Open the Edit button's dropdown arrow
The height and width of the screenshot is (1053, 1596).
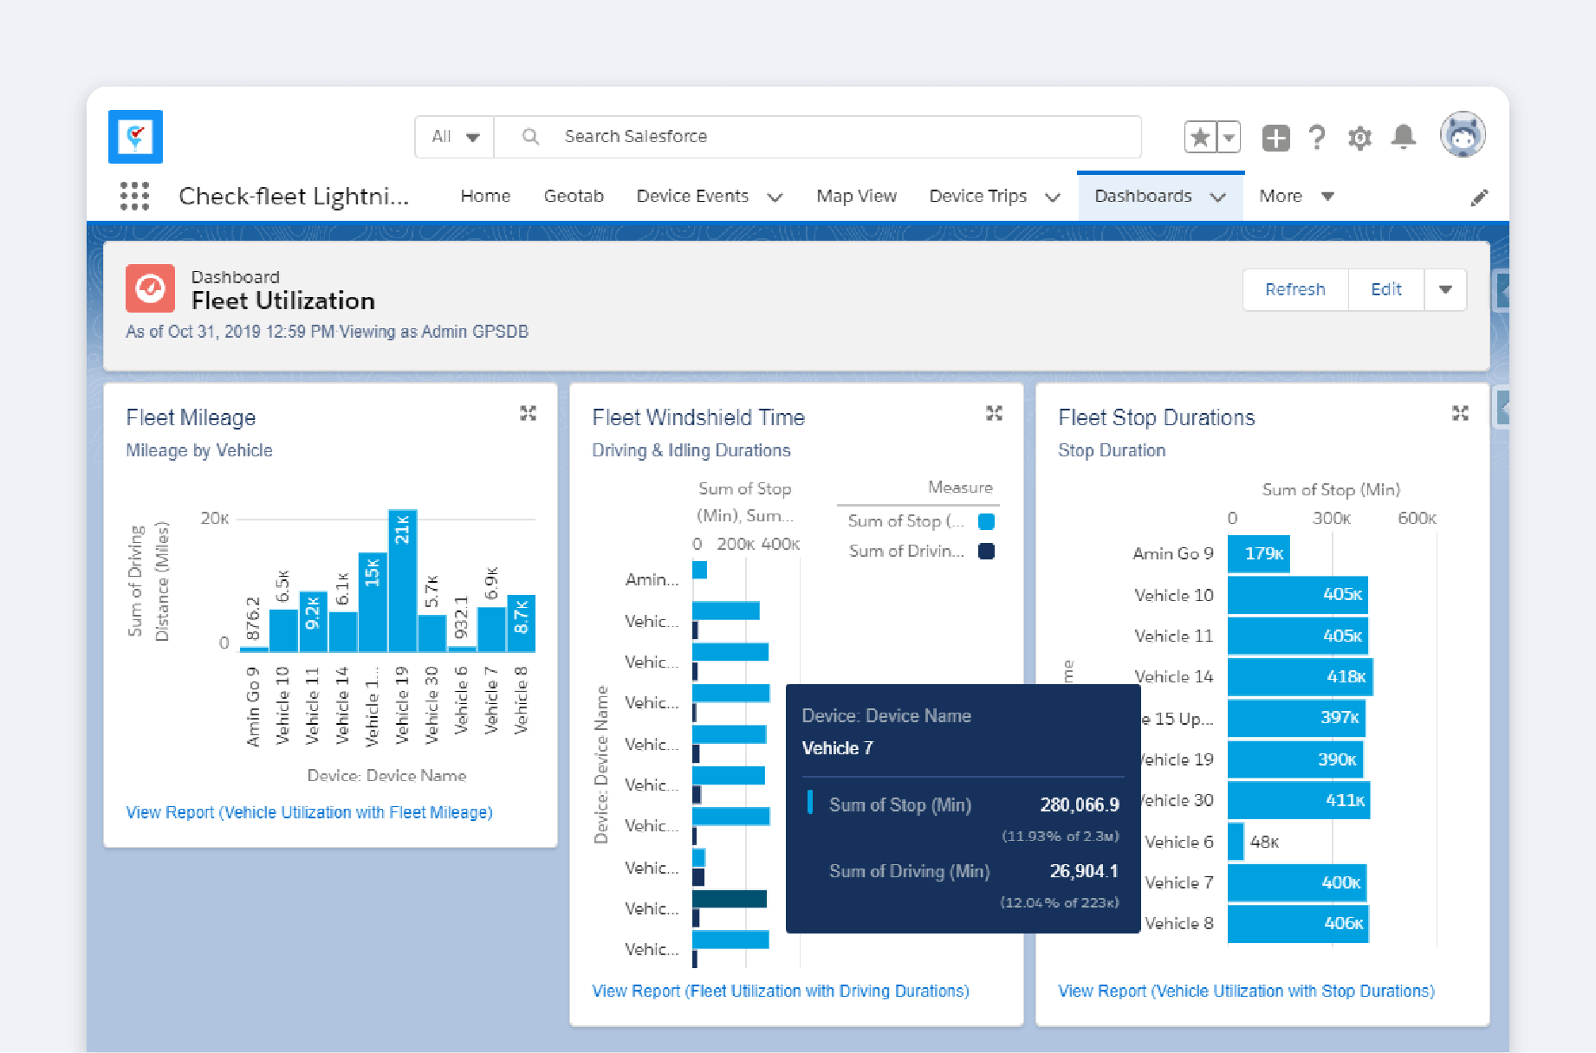pos(1445,289)
